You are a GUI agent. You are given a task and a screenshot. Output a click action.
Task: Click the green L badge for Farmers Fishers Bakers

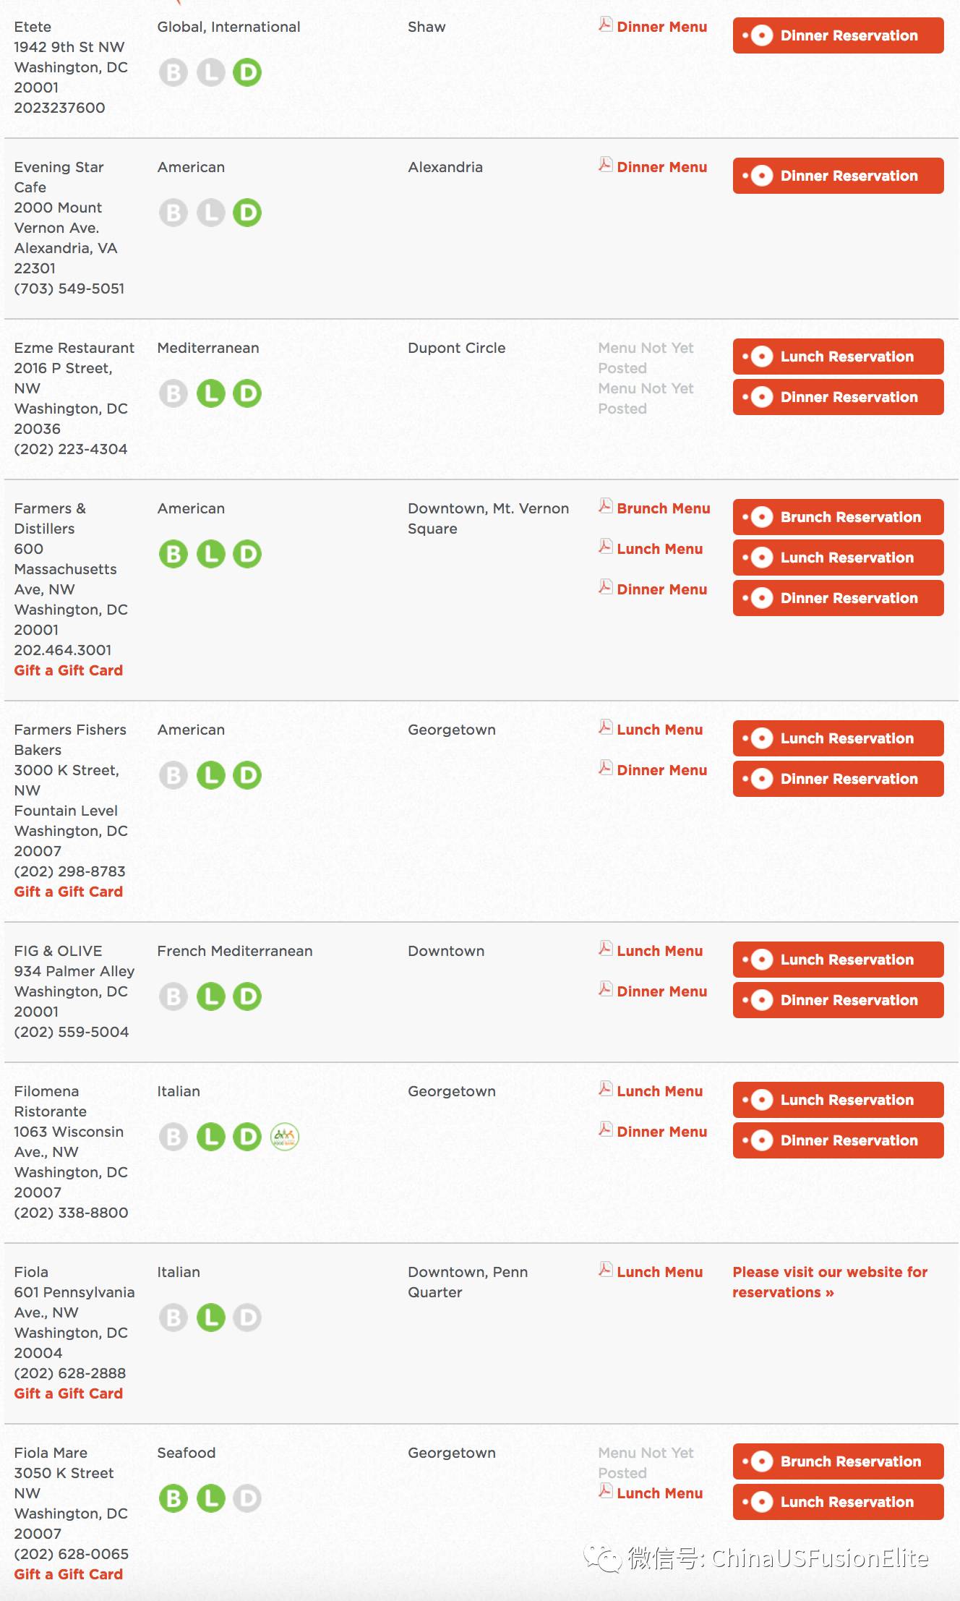click(211, 775)
